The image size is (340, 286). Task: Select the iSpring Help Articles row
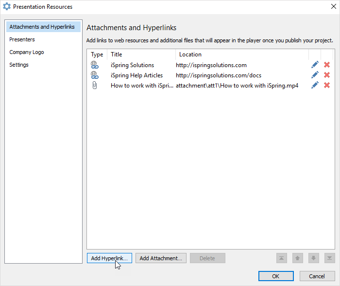tap(137, 75)
